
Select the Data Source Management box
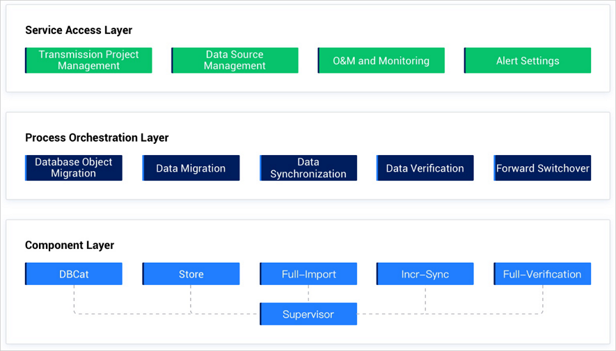click(235, 60)
